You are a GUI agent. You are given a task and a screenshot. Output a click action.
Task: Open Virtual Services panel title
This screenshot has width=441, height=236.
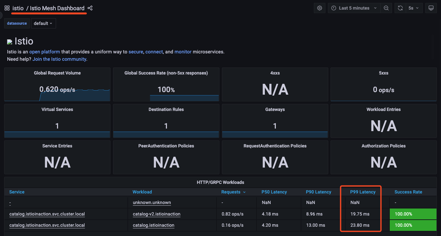click(57, 109)
